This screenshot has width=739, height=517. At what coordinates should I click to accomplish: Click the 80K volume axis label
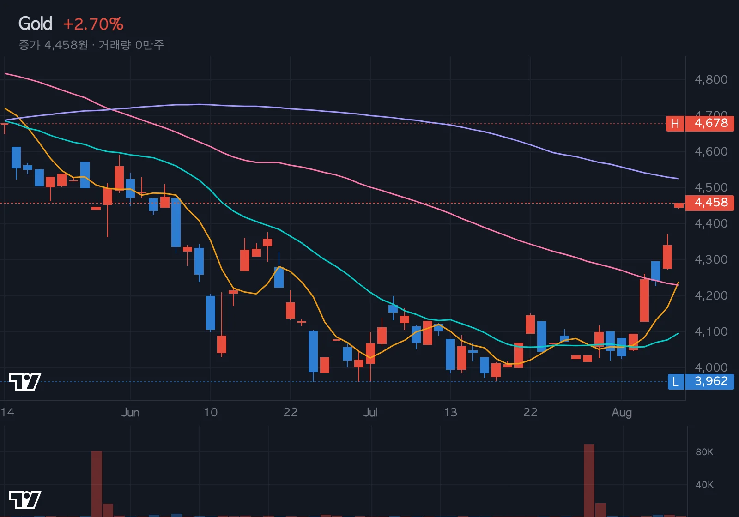(x=704, y=452)
